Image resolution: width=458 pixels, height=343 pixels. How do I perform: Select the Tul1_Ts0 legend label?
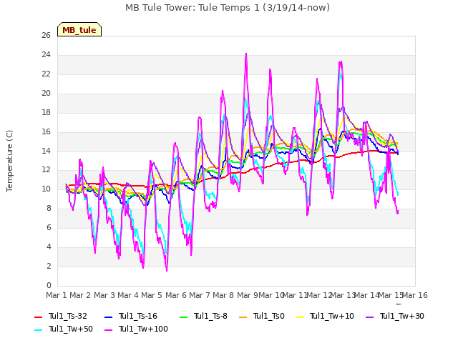269,316
